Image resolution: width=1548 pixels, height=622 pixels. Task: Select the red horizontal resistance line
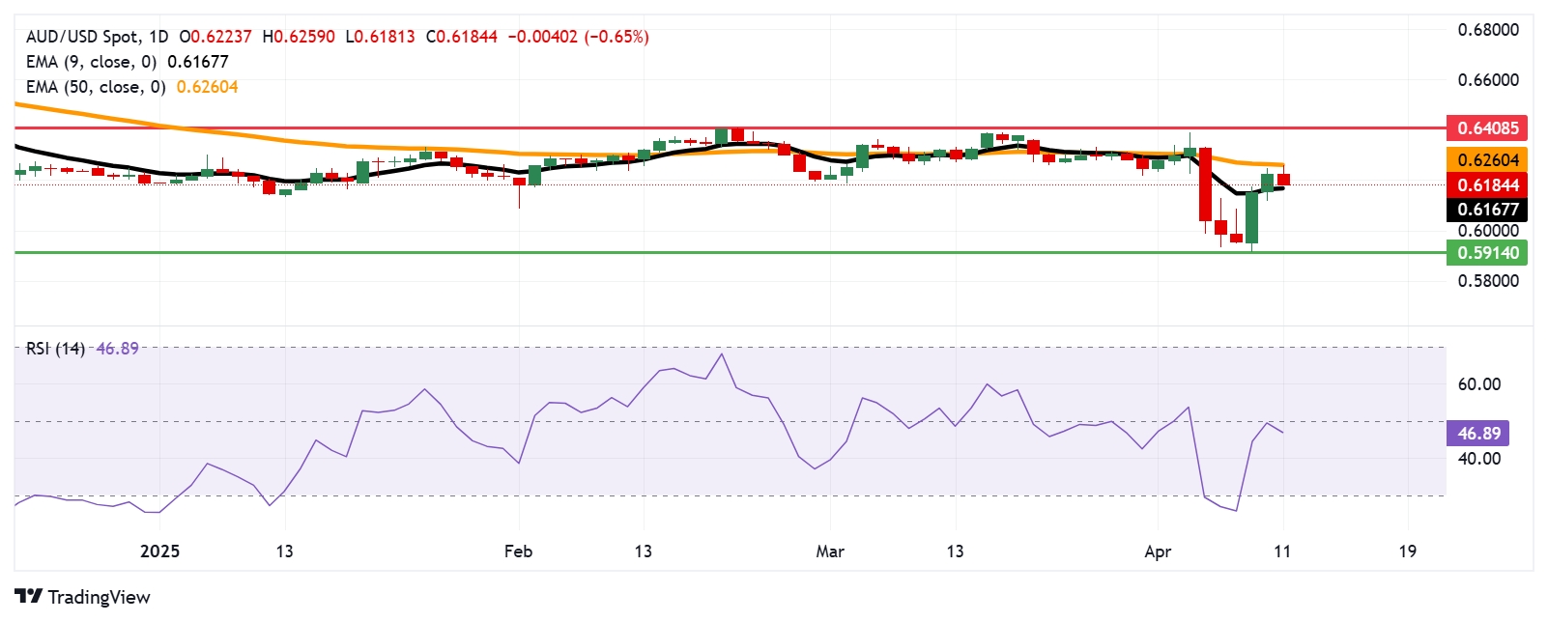[730, 127]
